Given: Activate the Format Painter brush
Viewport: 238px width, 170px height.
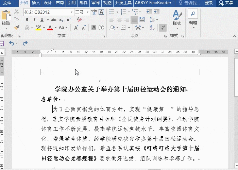Looking at the screenshot, I should click(17, 28).
